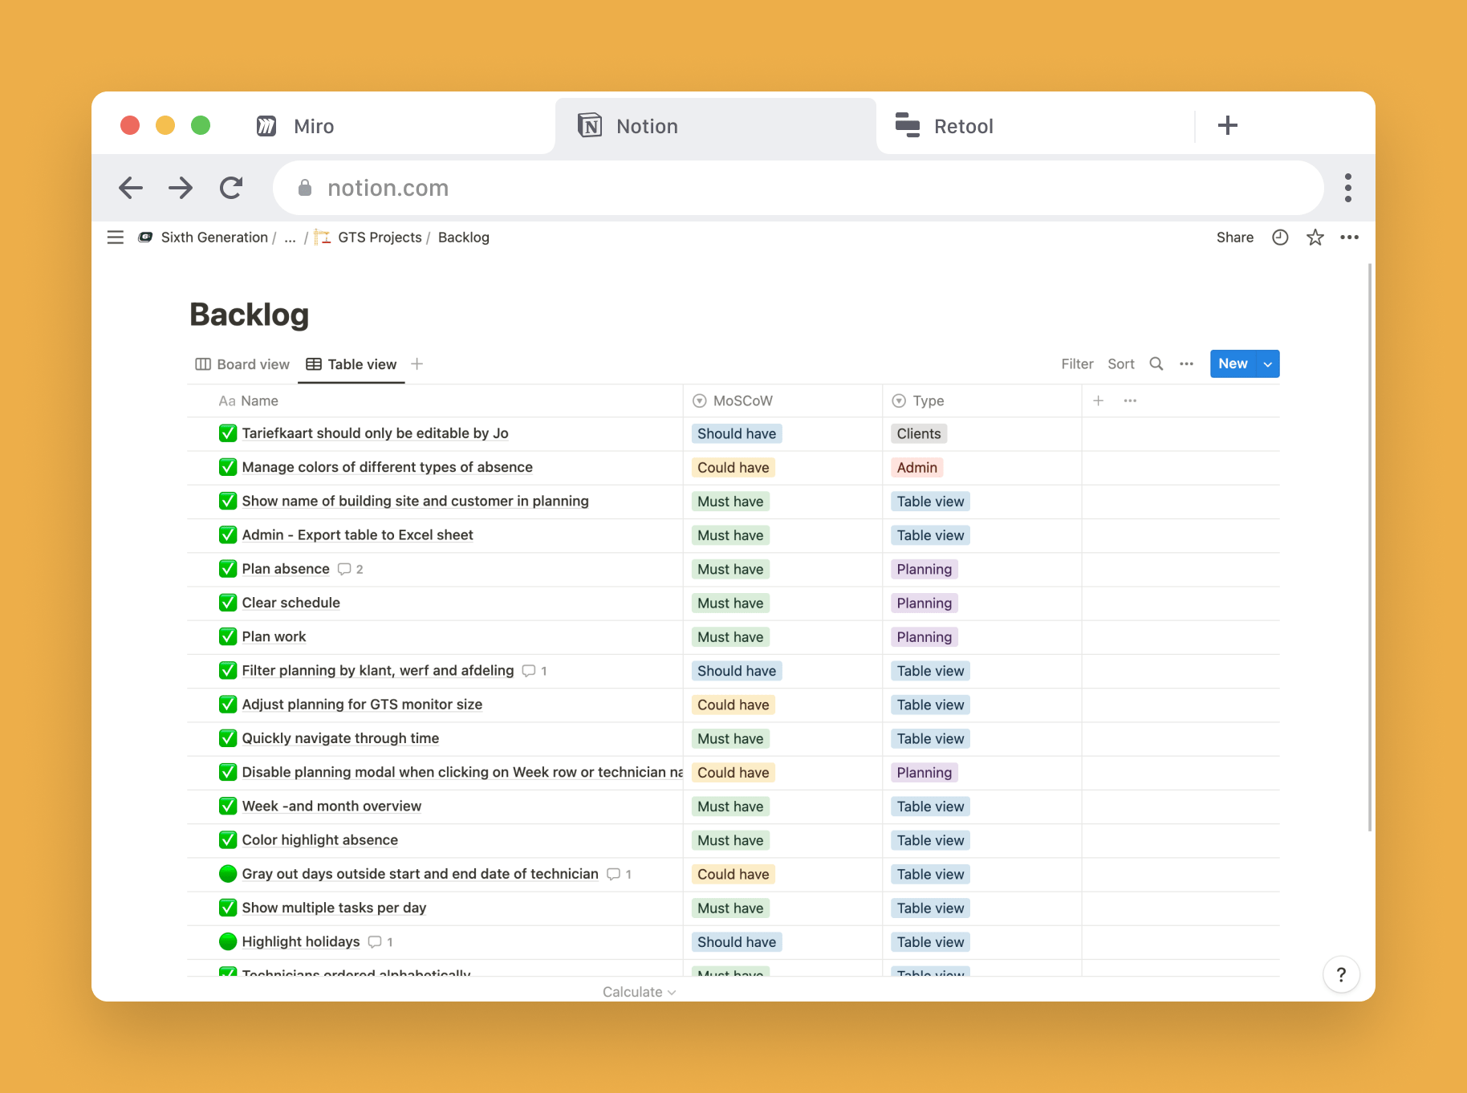
Task: Switch to Board view tab
Action: [242, 364]
